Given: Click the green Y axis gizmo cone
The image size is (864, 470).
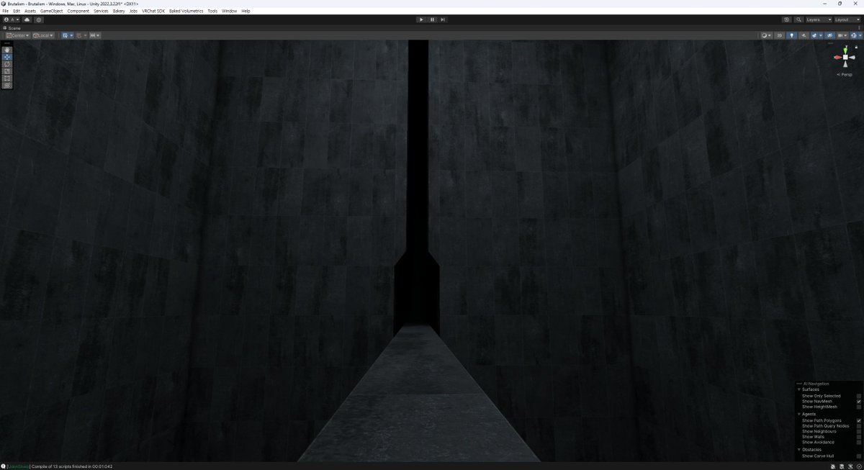Looking at the screenshot, I should (x=845, y=49).
